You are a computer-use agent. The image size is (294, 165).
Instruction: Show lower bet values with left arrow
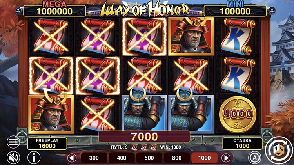pos(72,158)
